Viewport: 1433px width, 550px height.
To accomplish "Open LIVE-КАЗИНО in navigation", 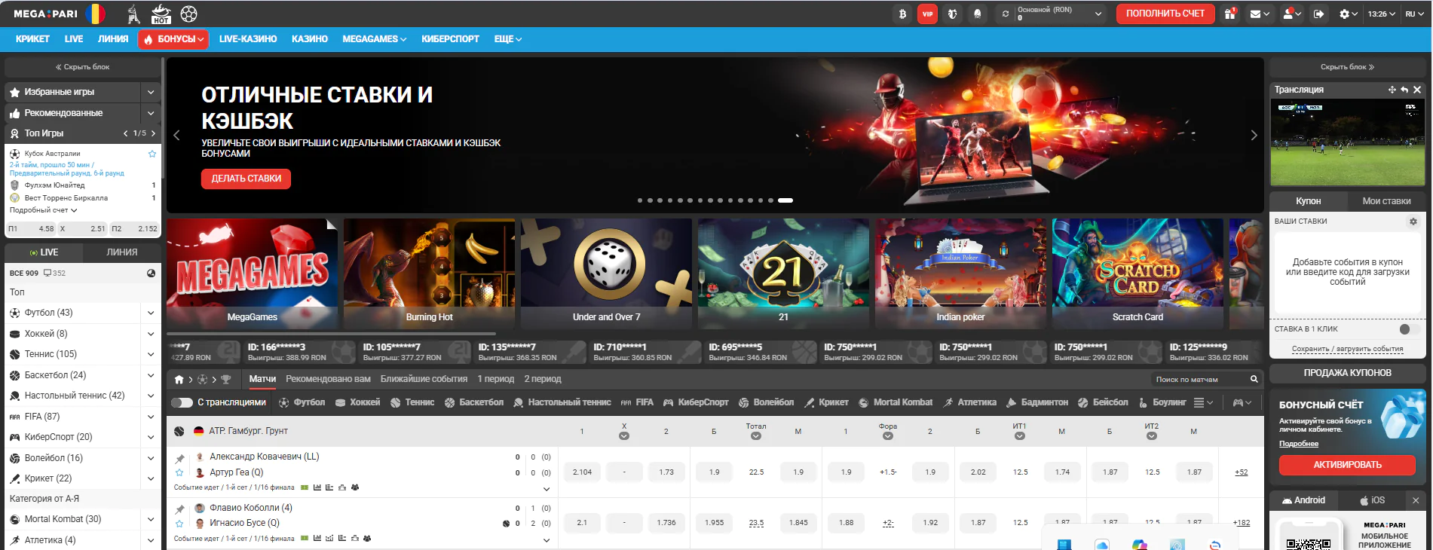I will [248, 39].
